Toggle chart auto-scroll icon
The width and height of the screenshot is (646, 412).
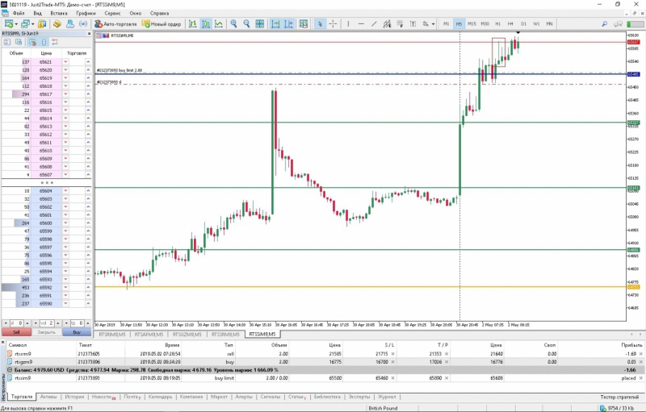tap(275, 24)
